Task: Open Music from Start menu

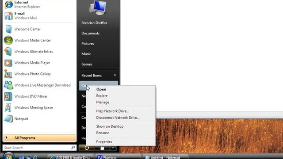Action: pyautogui.click(x=86, y=54)
